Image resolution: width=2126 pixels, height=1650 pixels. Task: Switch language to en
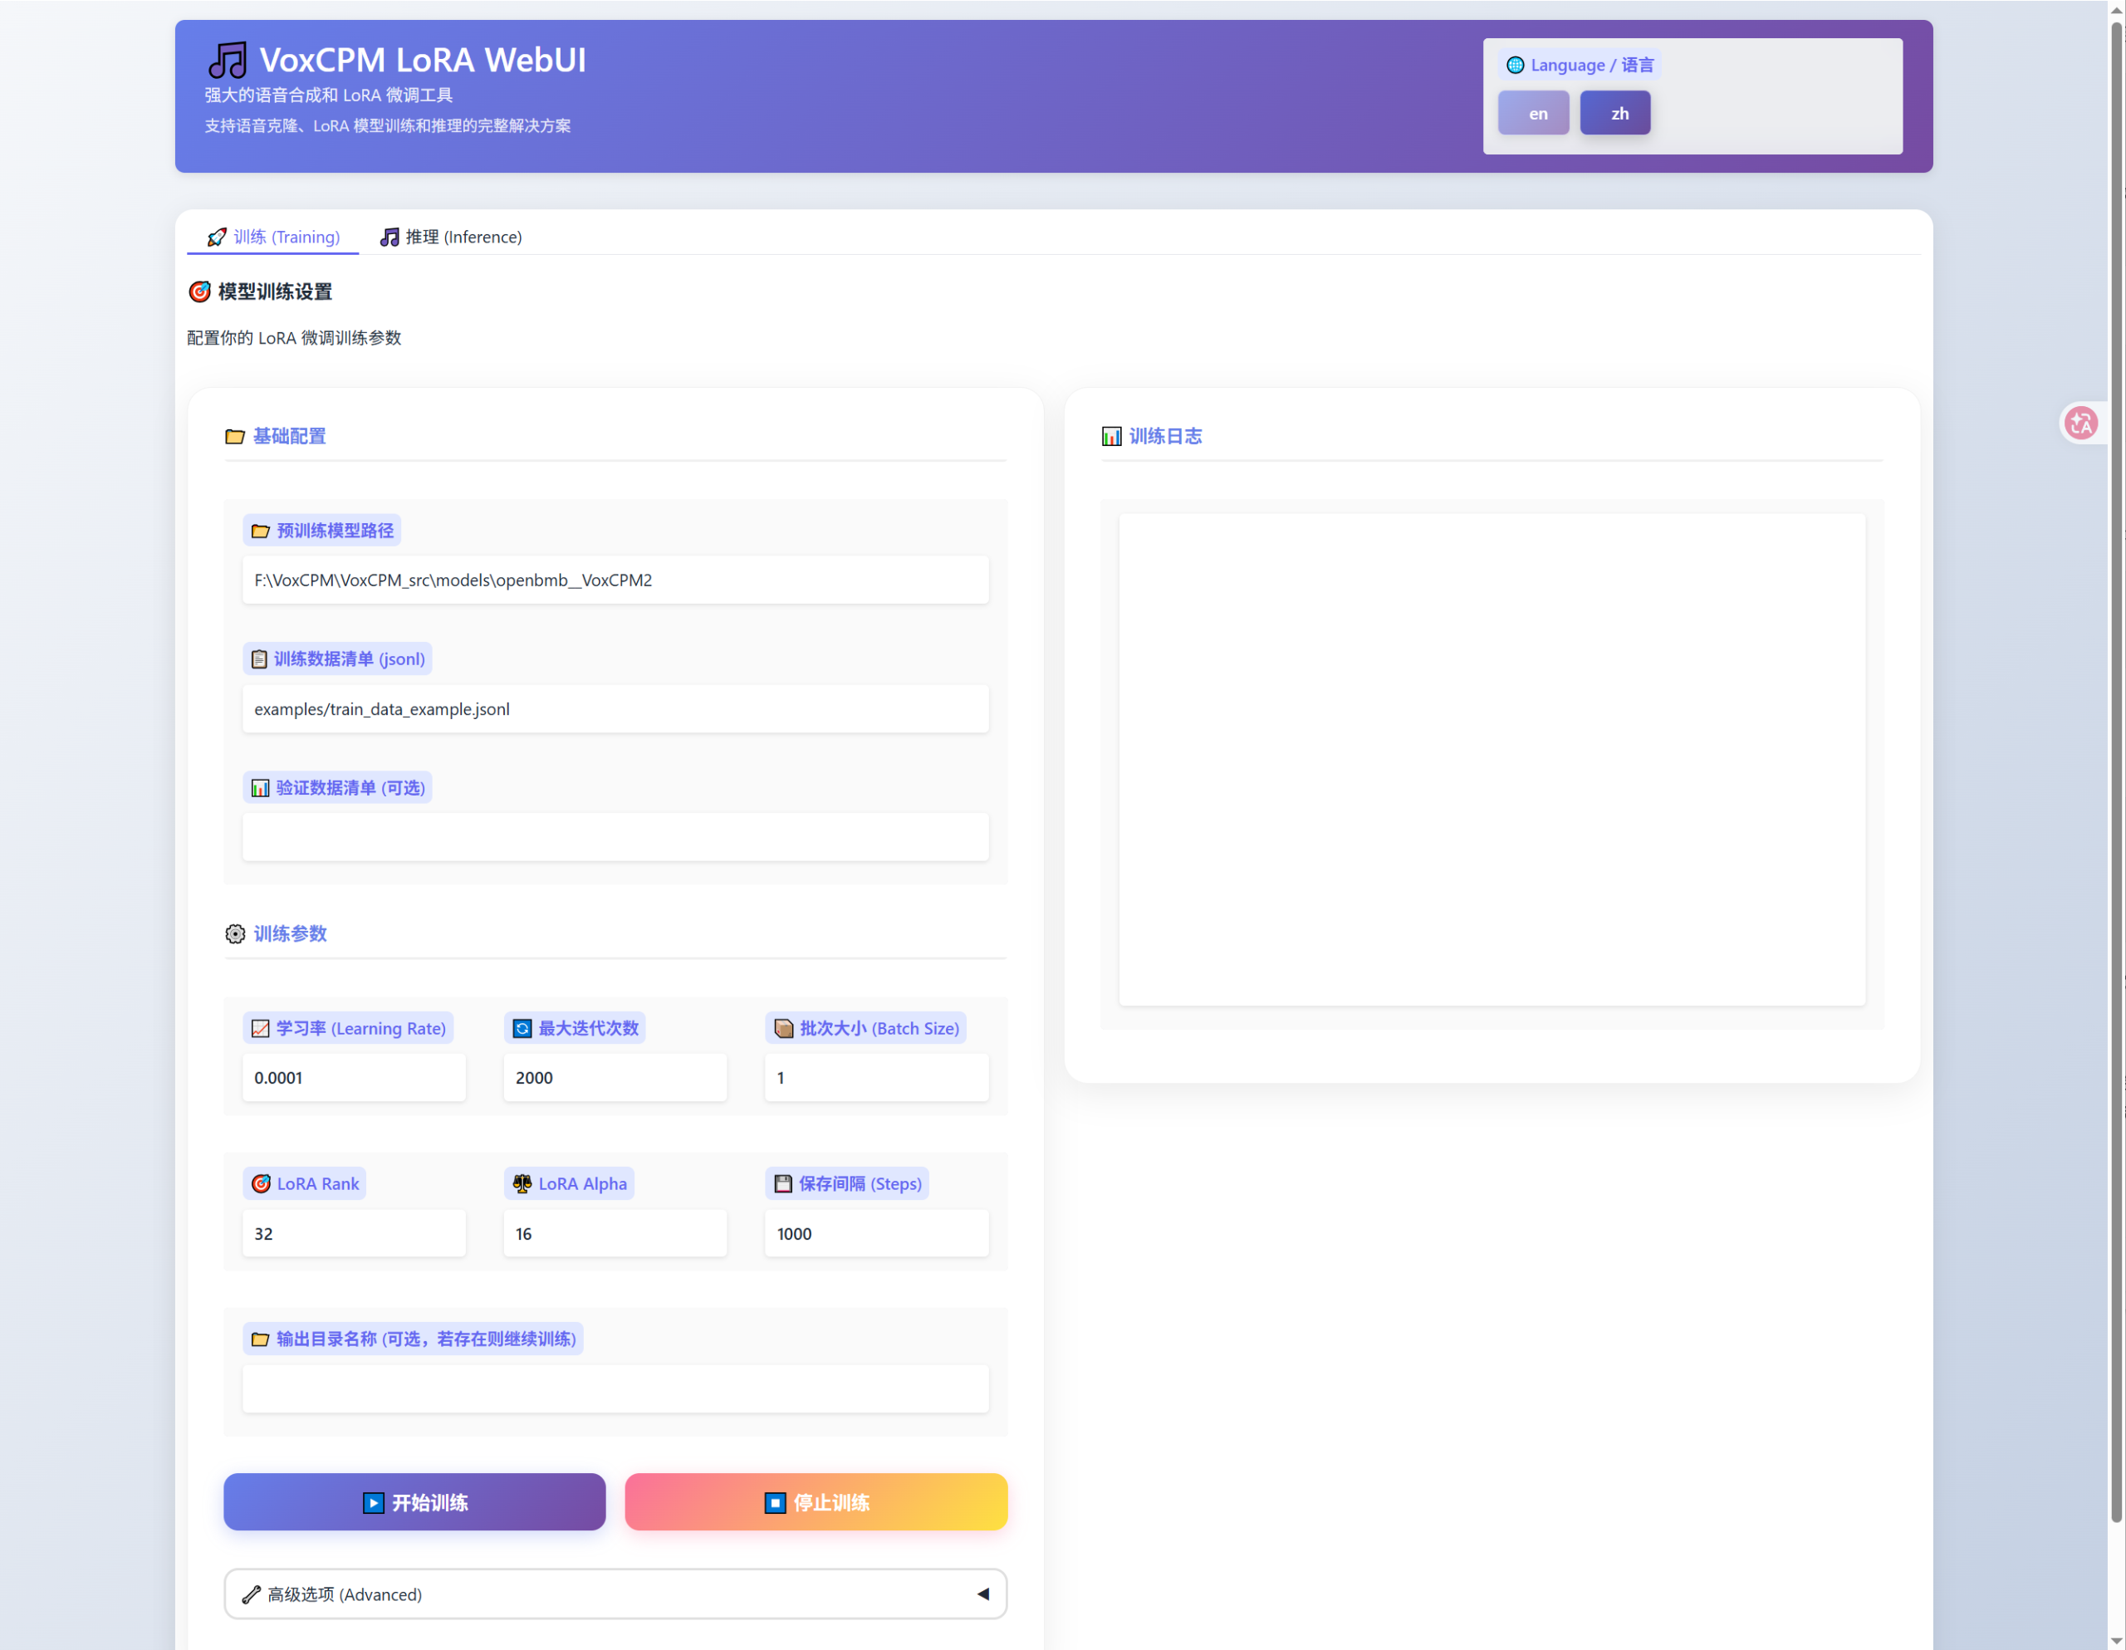[1534, 113]
